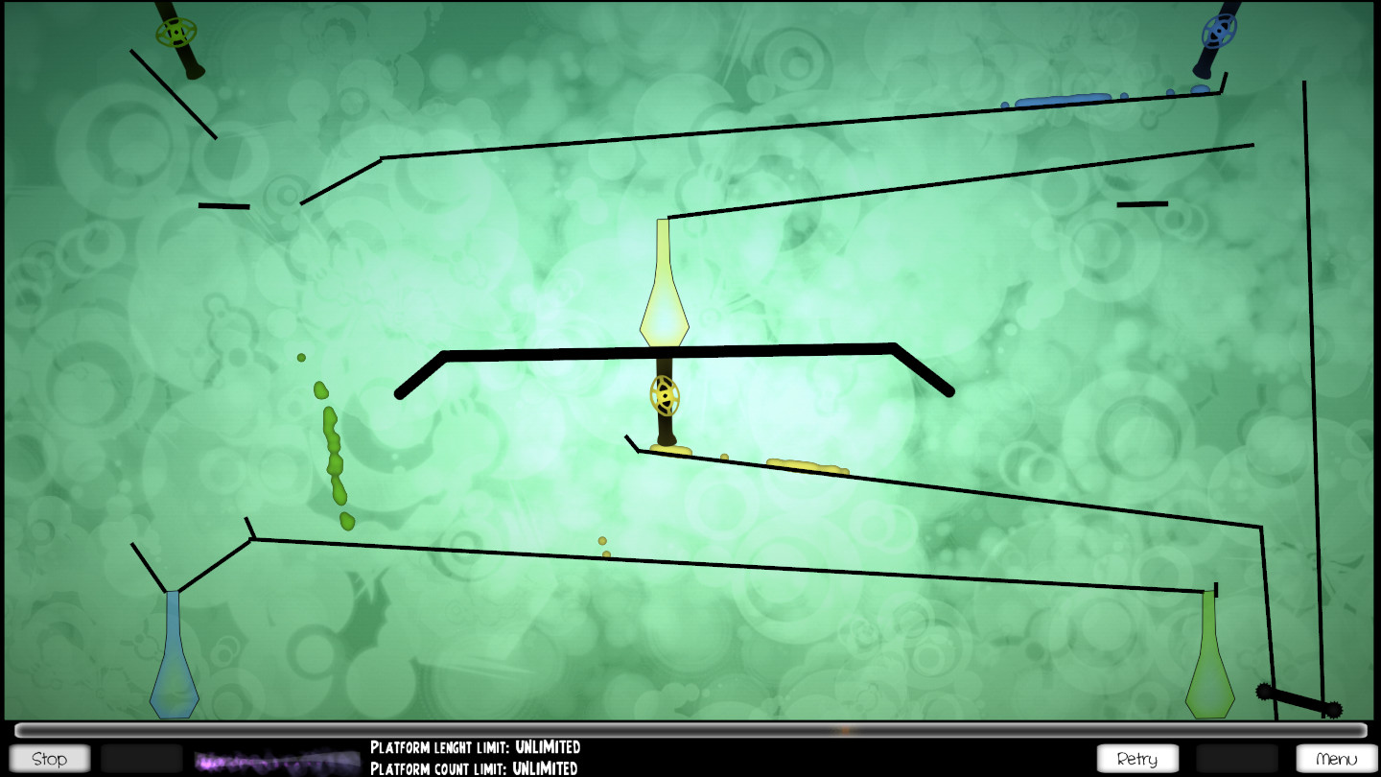Open the Menu
Image resolution: width=1381 pixels, height=777 pixels.
pos(1335,757)
